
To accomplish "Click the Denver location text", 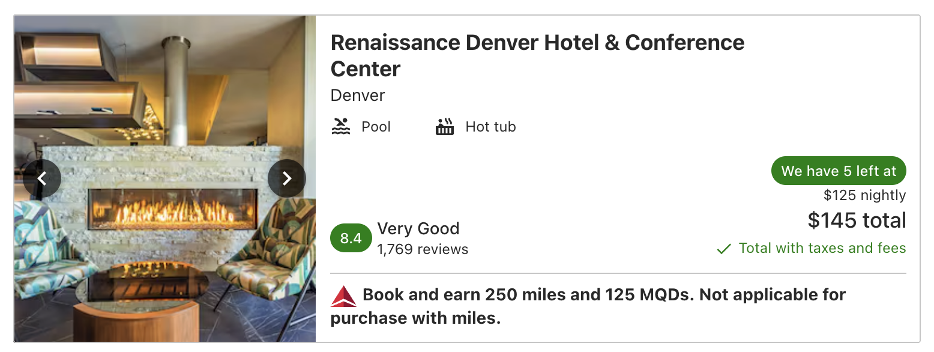I will (358, 96).
